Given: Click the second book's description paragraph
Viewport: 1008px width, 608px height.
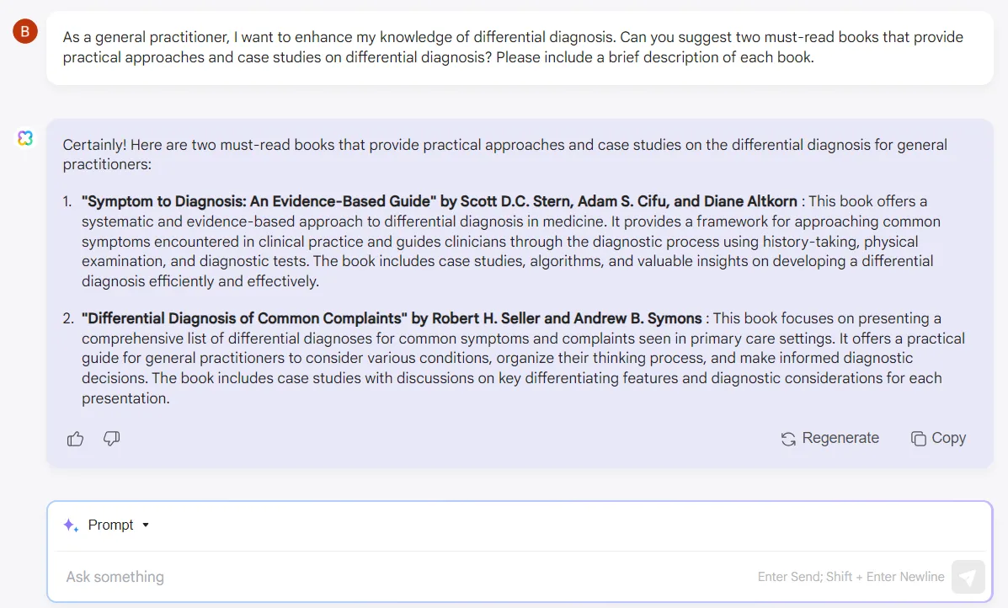Looking at the screenshot, I should coord(523,358).
